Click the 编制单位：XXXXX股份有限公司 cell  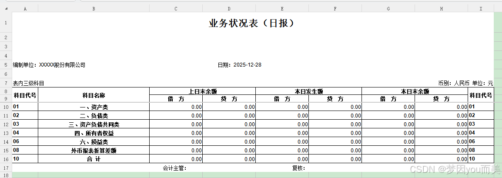pyautogui.click(x=49, y=65)
